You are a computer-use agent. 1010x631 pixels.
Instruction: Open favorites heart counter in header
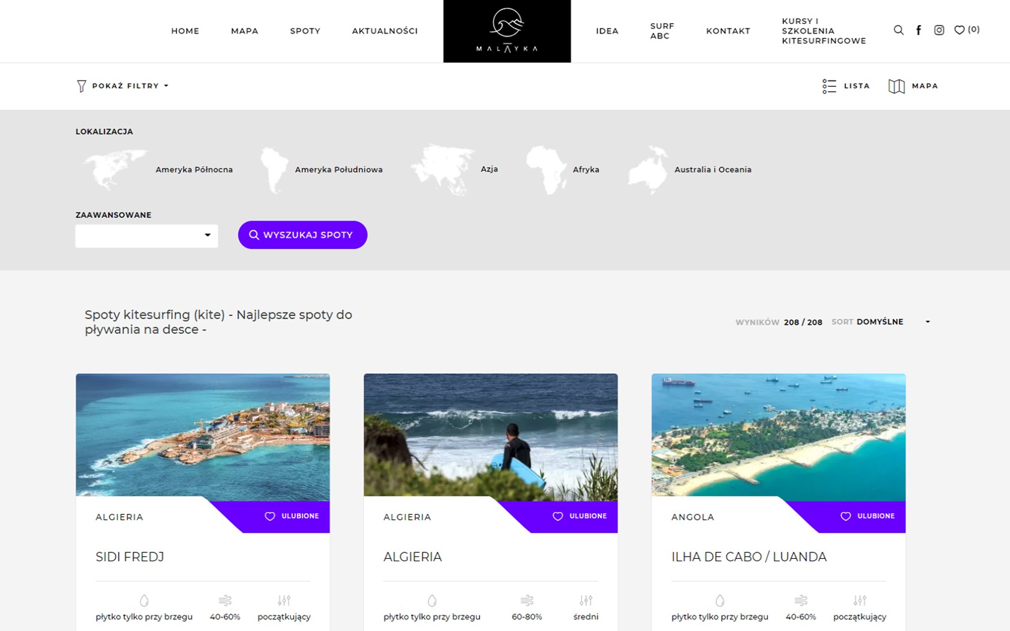(x=967, y=30)
